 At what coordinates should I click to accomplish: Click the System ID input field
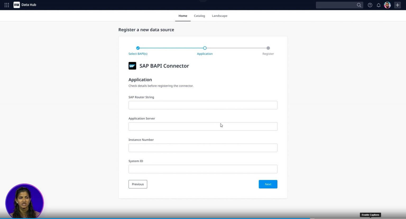[x=203, y=169]
